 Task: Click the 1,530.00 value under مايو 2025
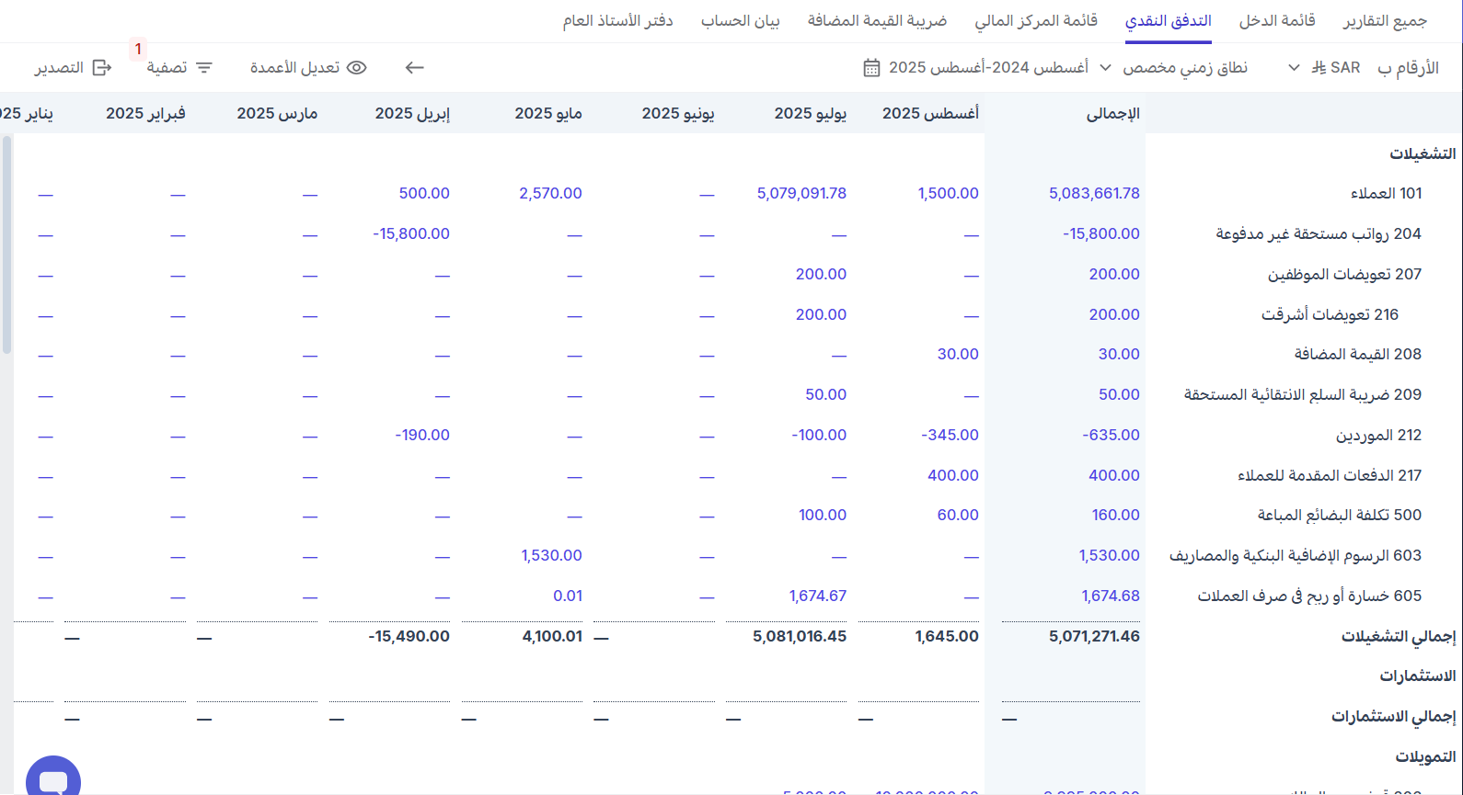coord(551,555)
